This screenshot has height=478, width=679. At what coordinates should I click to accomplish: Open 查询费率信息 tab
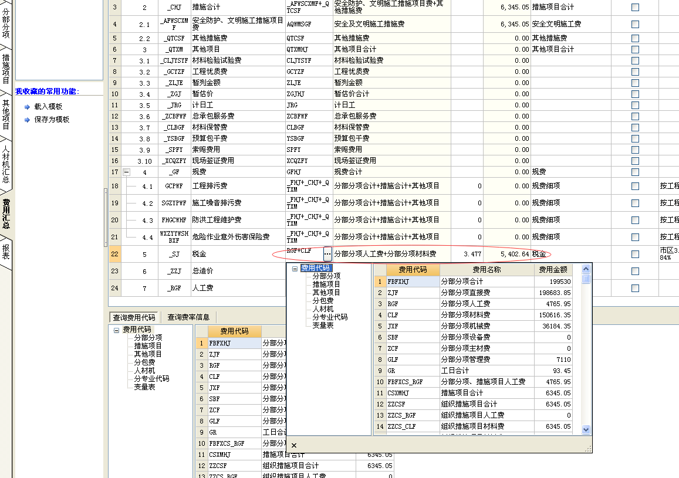(188, 317)
